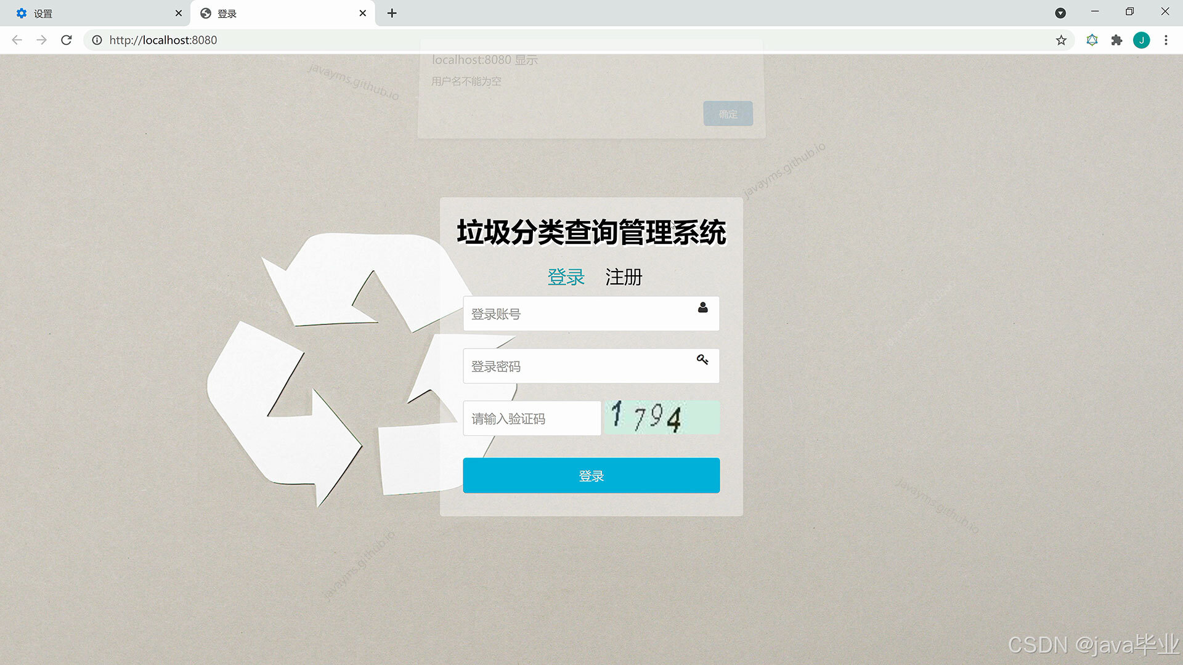Click the address bar showing localhost:8080

click(579, 40)
